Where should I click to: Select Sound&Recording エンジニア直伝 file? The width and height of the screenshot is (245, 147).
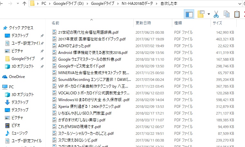tap(95, 80)
